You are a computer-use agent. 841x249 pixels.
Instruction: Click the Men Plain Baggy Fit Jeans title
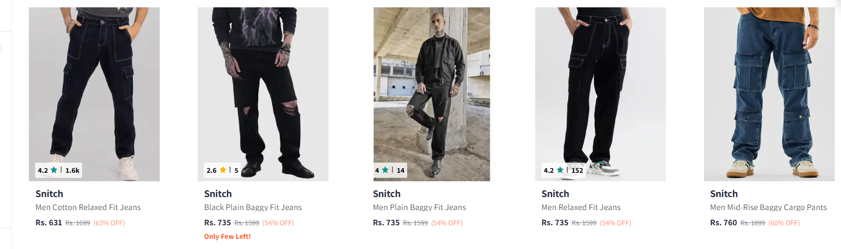[x=419, y=207]
